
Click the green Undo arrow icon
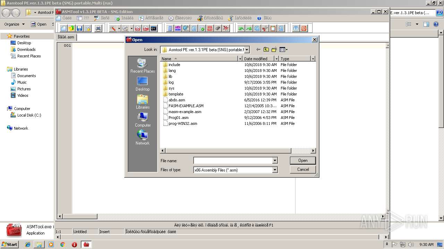click(241, 28)
